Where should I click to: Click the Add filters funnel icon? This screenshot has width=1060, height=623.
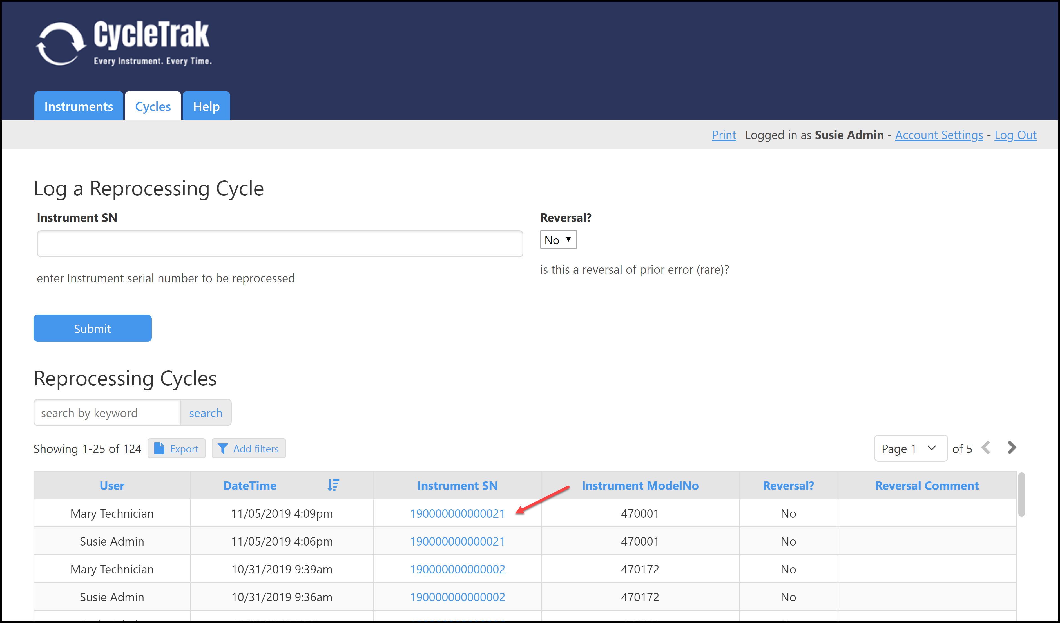(x=222, y=448)
